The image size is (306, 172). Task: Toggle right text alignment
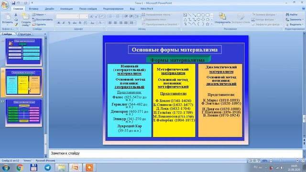point(120,23)
